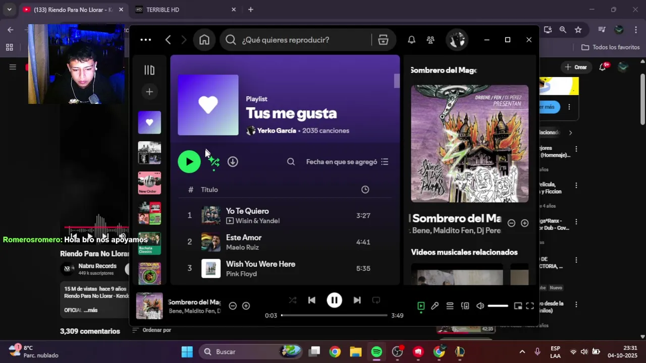Click the Tus me gusta playlist cover

pyautogui.click(x=208, y=105)
